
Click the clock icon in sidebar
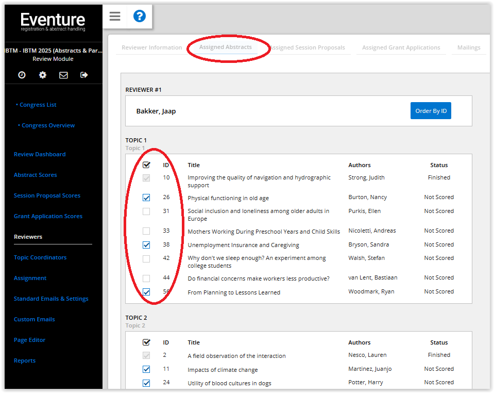click(x=22, y=75)
